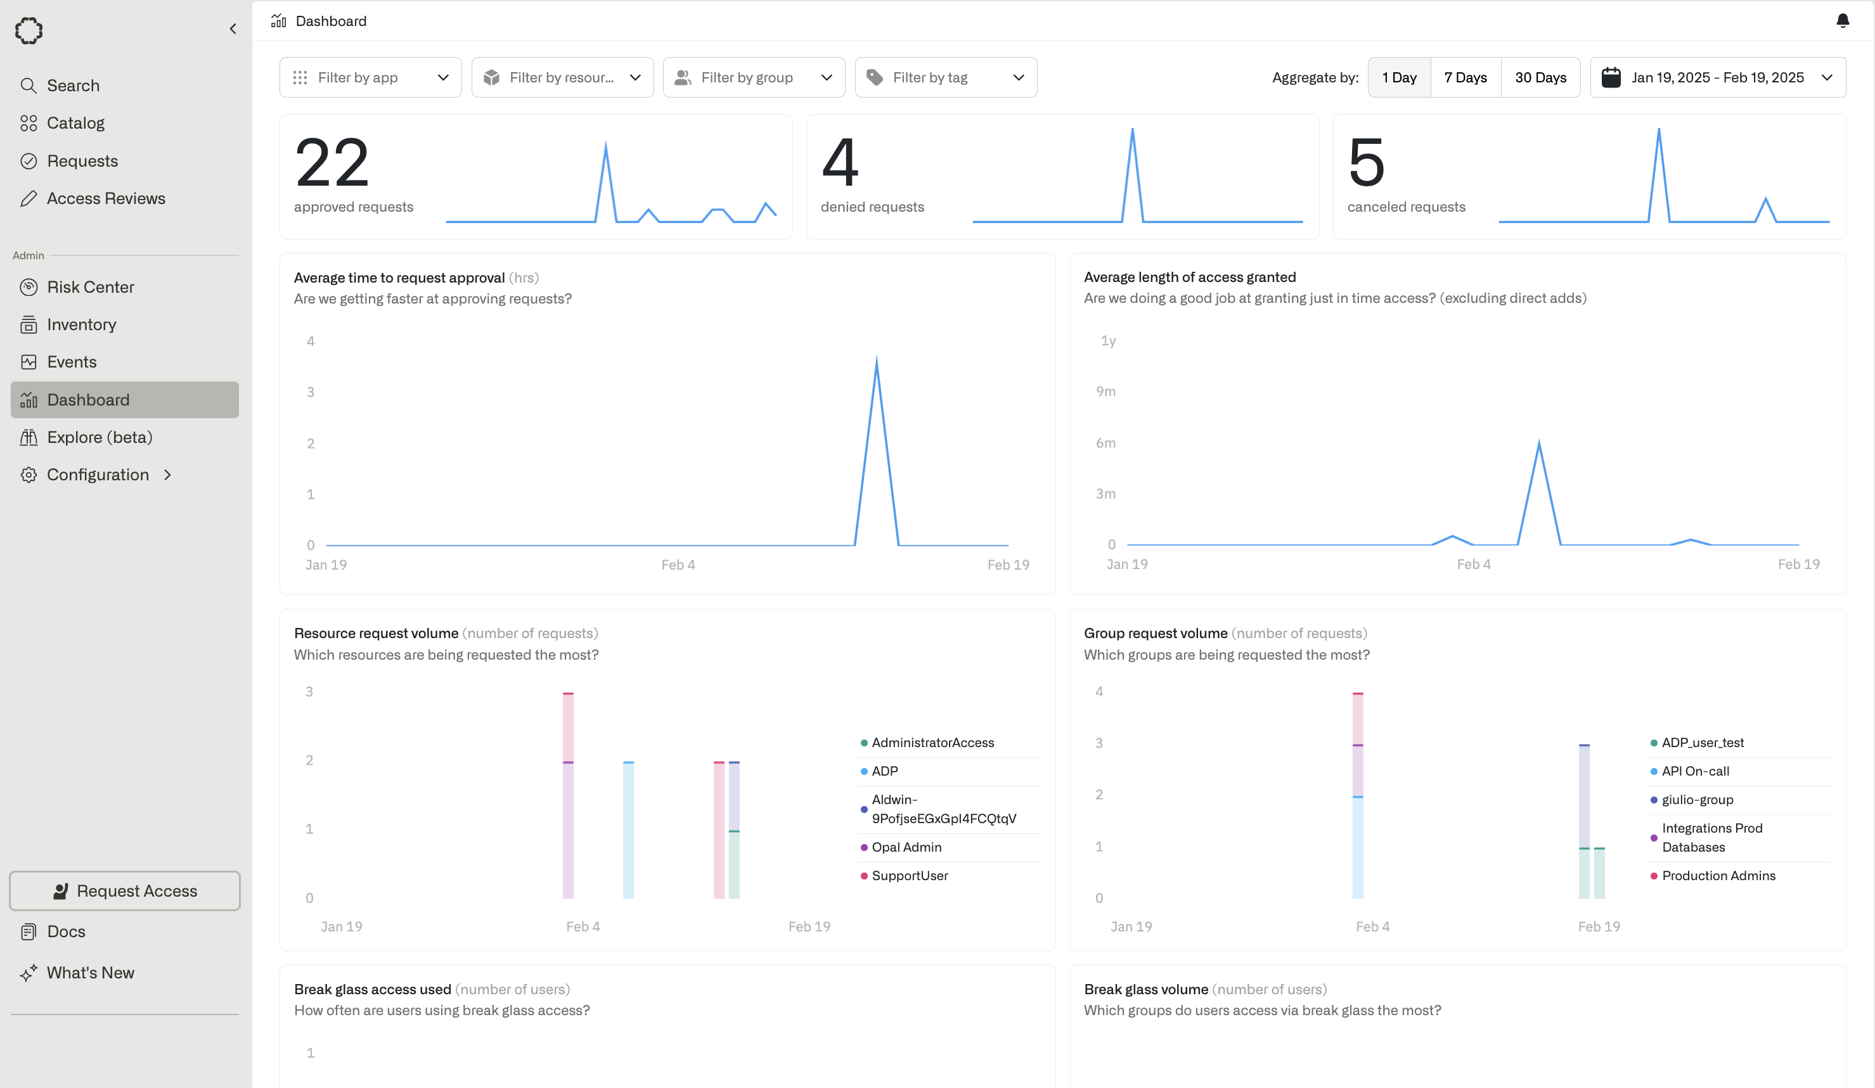Click the Opal logo icon
The width and height of the screenshot is (1875, 1088).
[29, 30]
